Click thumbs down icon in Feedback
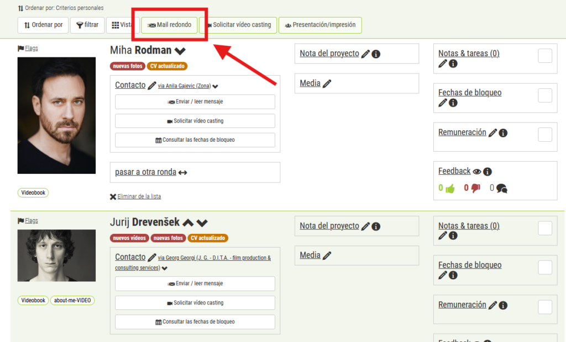Viewport: 566px width, 342px height. click(x=475, y=188)
